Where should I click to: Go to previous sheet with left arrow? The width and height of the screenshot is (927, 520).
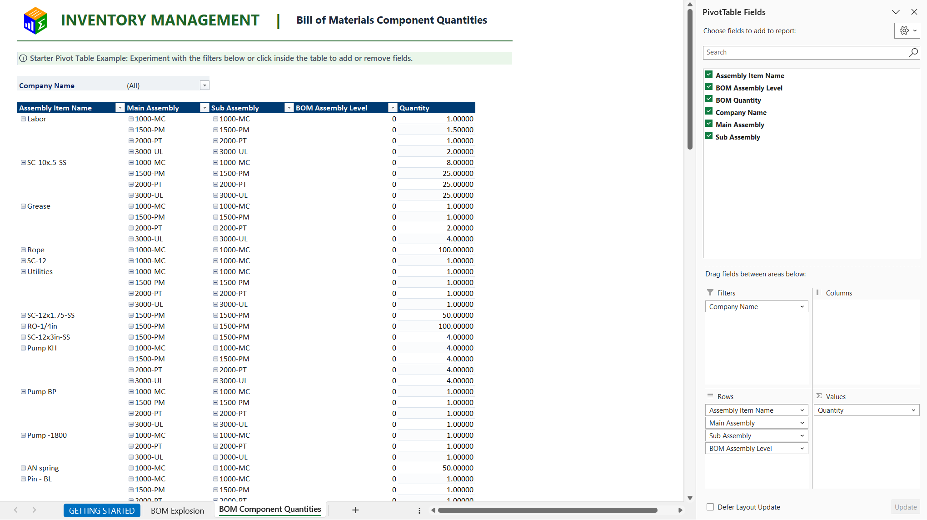tap(16, 510)
